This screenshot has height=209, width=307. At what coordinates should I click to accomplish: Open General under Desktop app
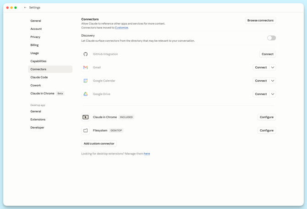click(50, 111)
